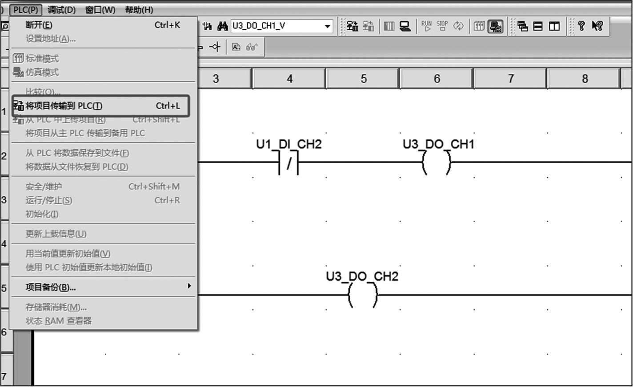Select 状态 RAM 查看器 menu entry
The width and height of the screenshot is (633, 387).
tap(103, 321)
